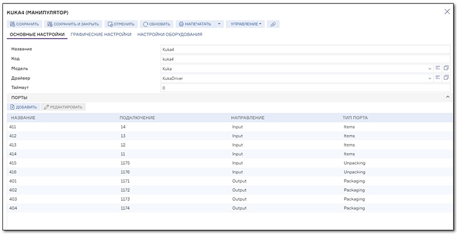This screenshot has width=457, height=234.
Task: Collapse the Порты section
Action: (447, 98)
